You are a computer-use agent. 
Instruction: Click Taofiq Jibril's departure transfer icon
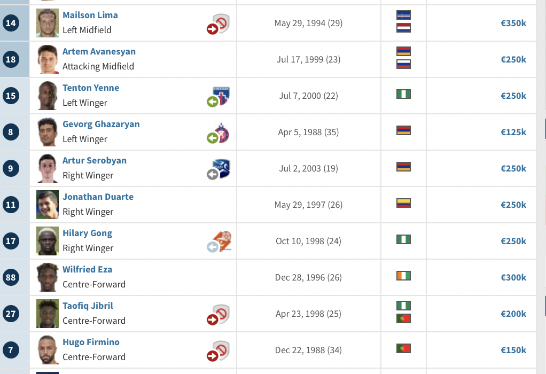coord(218,315)
